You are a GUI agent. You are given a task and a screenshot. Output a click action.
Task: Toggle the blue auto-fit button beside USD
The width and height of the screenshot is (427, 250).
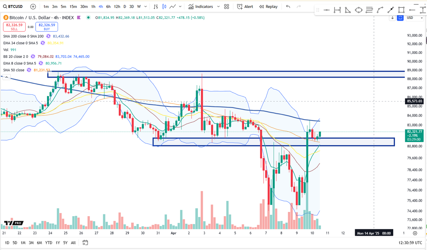(400, 18)
